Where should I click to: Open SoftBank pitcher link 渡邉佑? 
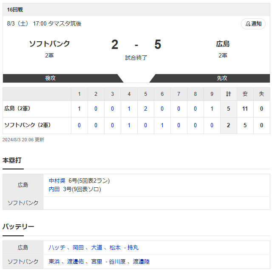[75, 261]
